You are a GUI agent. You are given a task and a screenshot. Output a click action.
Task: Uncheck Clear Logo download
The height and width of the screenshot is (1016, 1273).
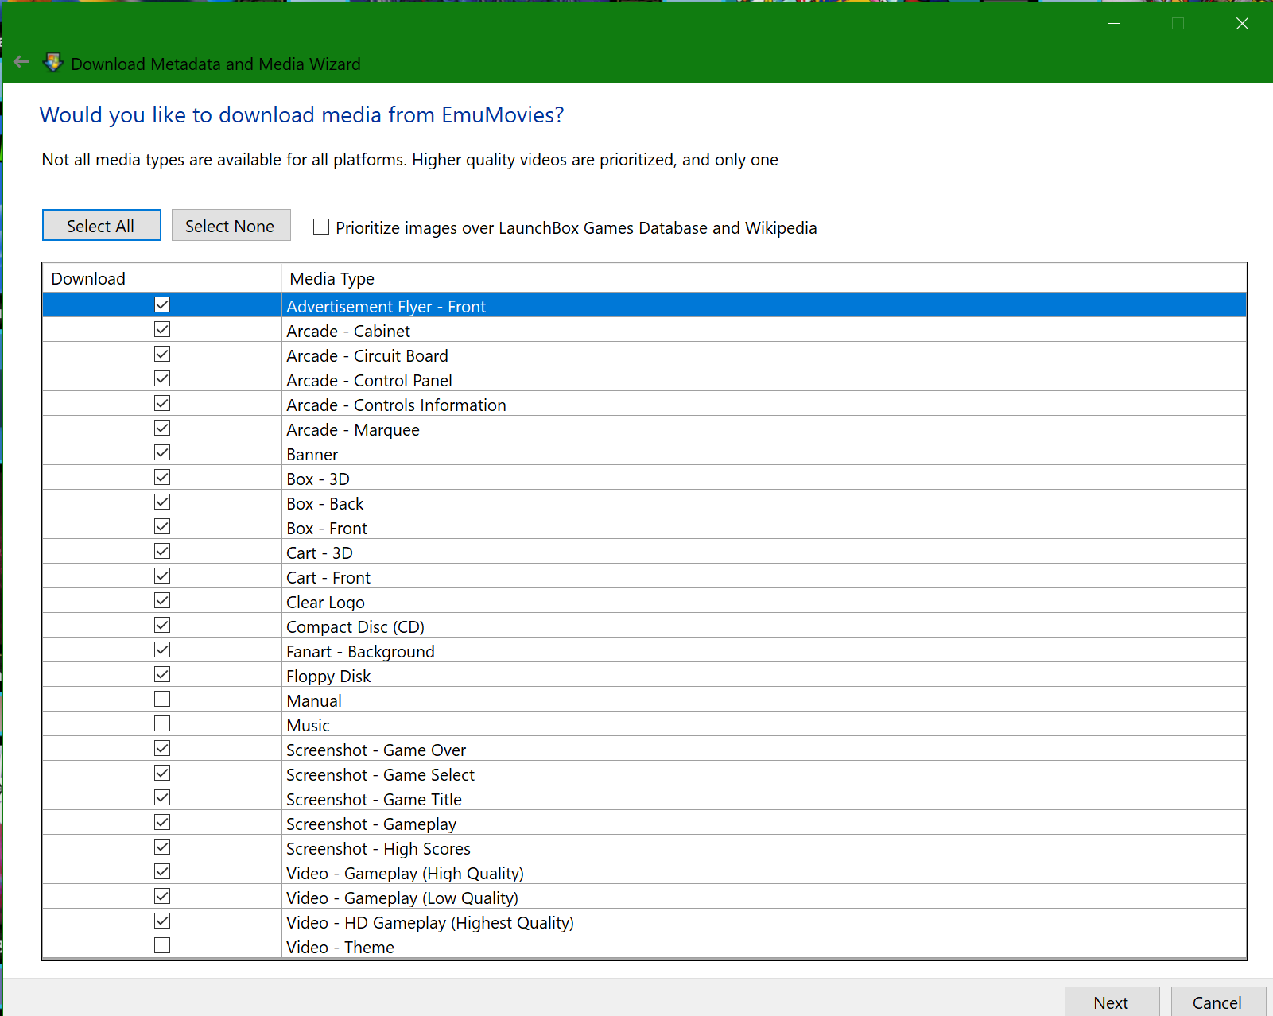point(162,600)
